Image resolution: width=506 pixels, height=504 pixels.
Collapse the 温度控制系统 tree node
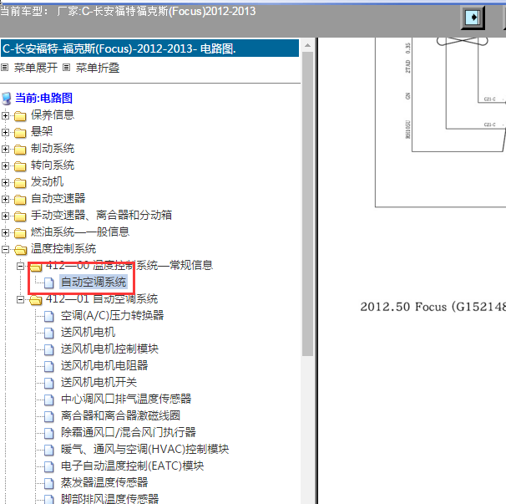(x=5, y=249)
